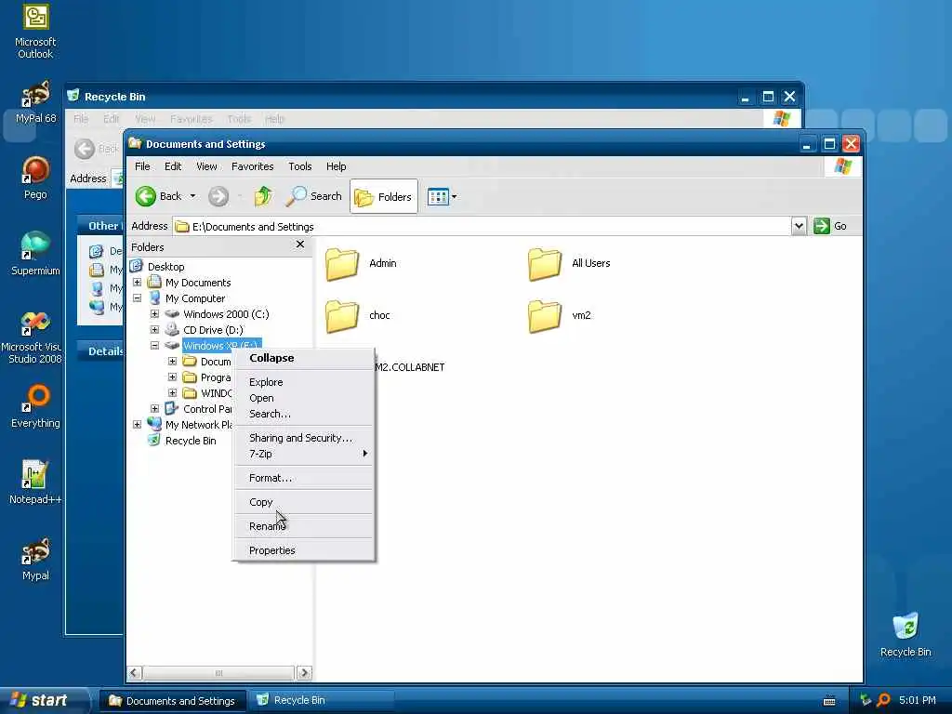This screenshot has height=714, width=952.
Task: Open the Edit menu
Action: 173,166
